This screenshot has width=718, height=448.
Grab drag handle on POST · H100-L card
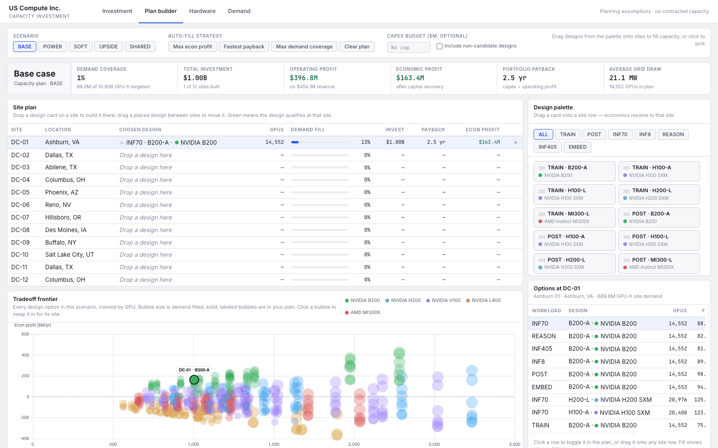tap(626, 237)
